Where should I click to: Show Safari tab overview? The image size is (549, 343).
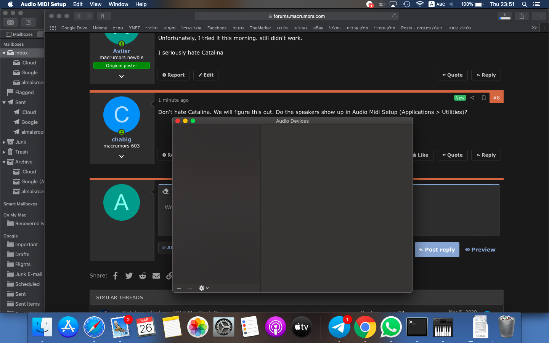(x=539, y=16)
